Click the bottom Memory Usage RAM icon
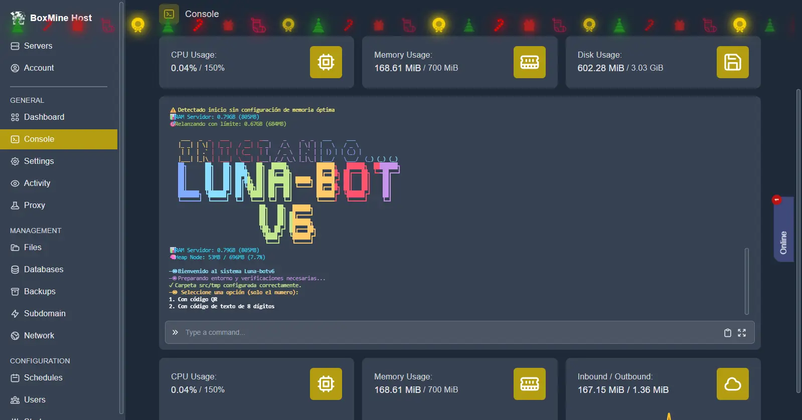Image resolution: width=802 pixels, height=420 pixels. click(530, 384)
